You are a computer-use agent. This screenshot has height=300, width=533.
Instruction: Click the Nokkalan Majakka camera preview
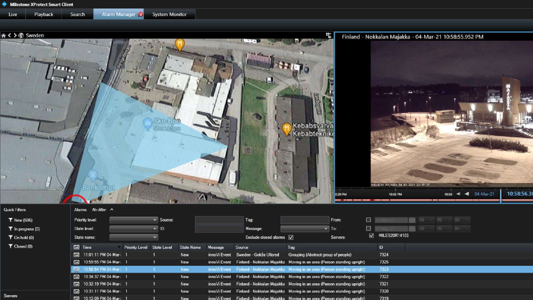tap(452, 114)
